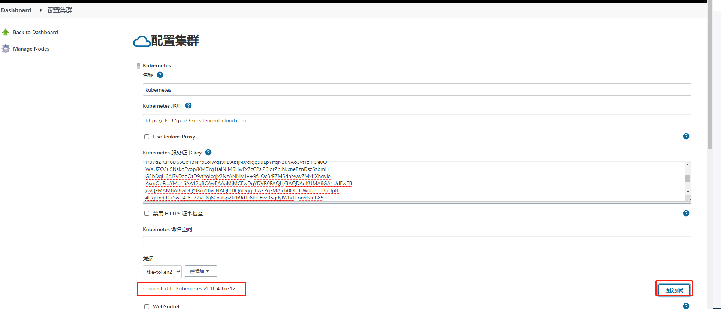Expand the 添加 credentials dropdown button

point(200,271)
